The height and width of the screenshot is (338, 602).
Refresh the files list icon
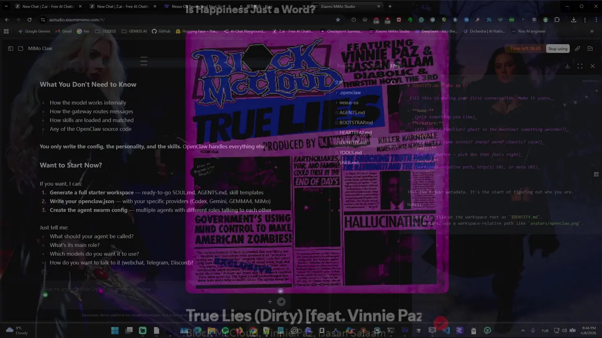coord(393,82)
